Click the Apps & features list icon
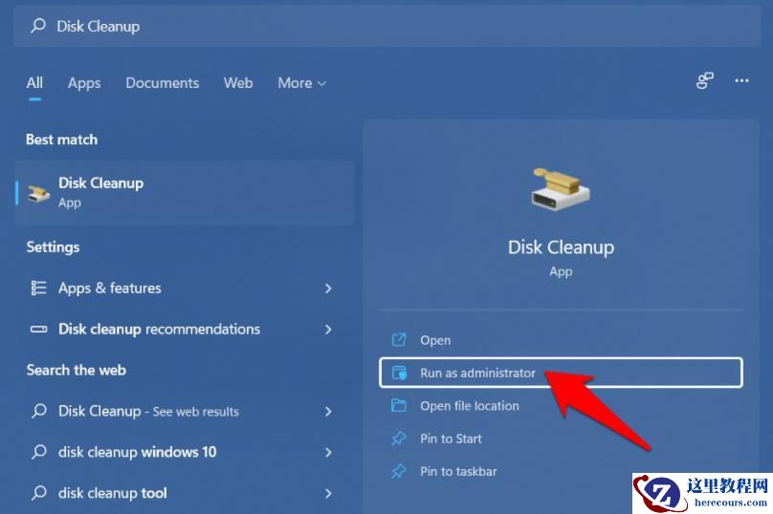Image resolution: width=773 pixels, height=514 pixels. 38,288
